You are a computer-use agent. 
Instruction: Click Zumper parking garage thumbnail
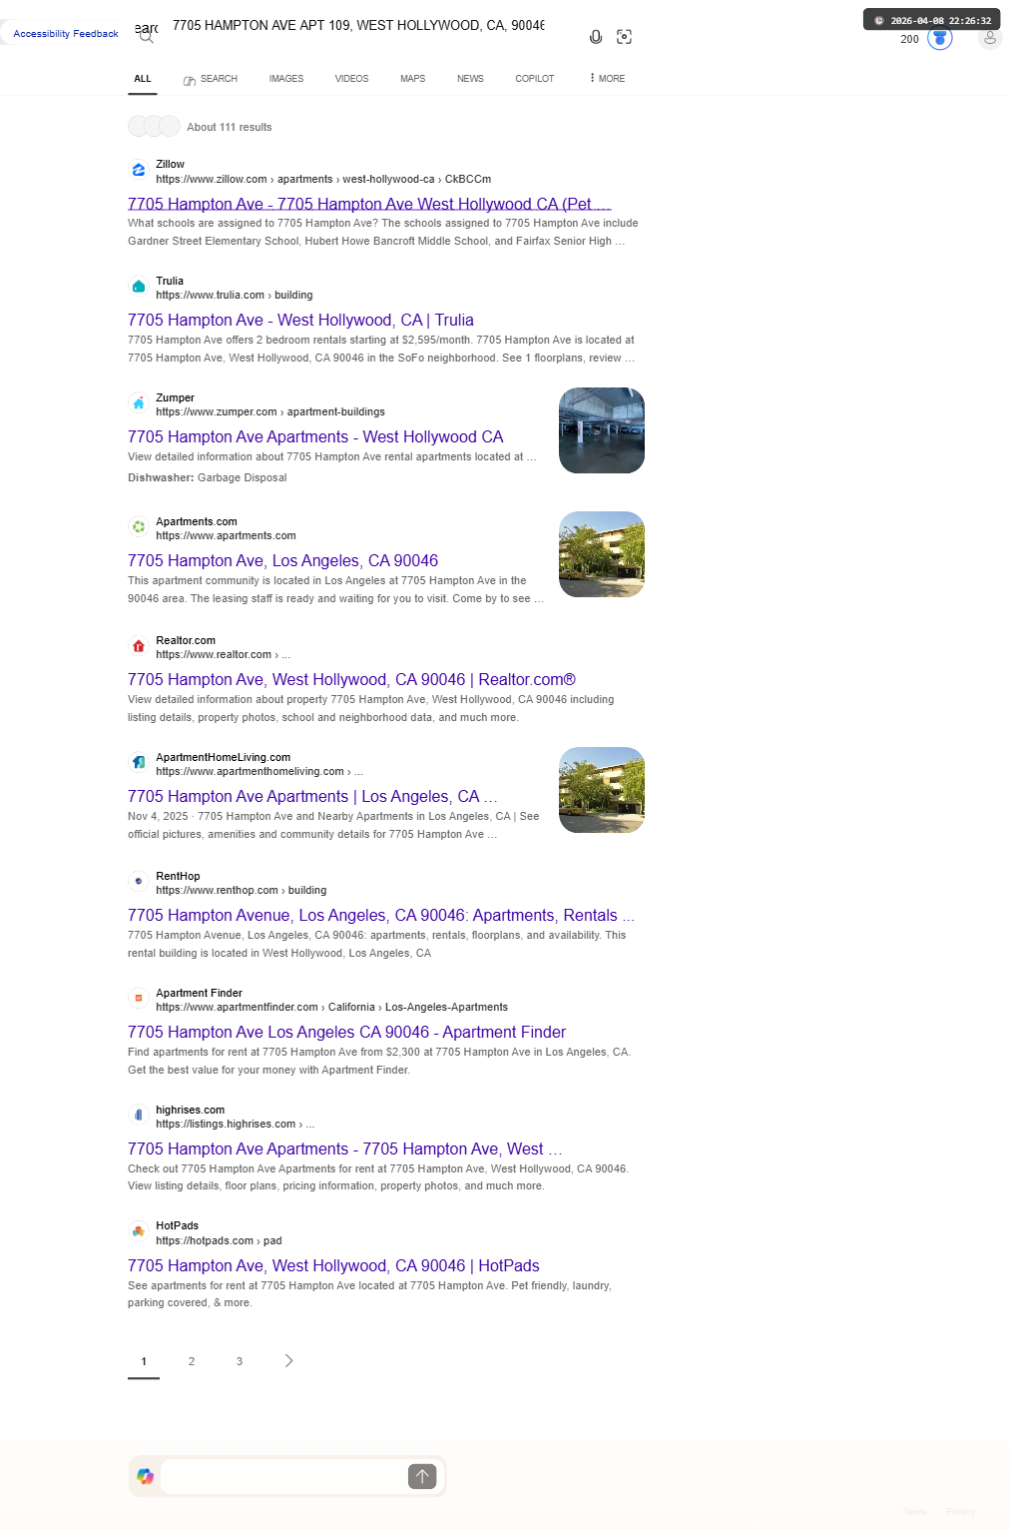[x=602, y=430]
